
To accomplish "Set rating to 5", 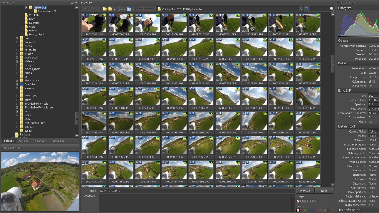I will [x=315, y=201].
